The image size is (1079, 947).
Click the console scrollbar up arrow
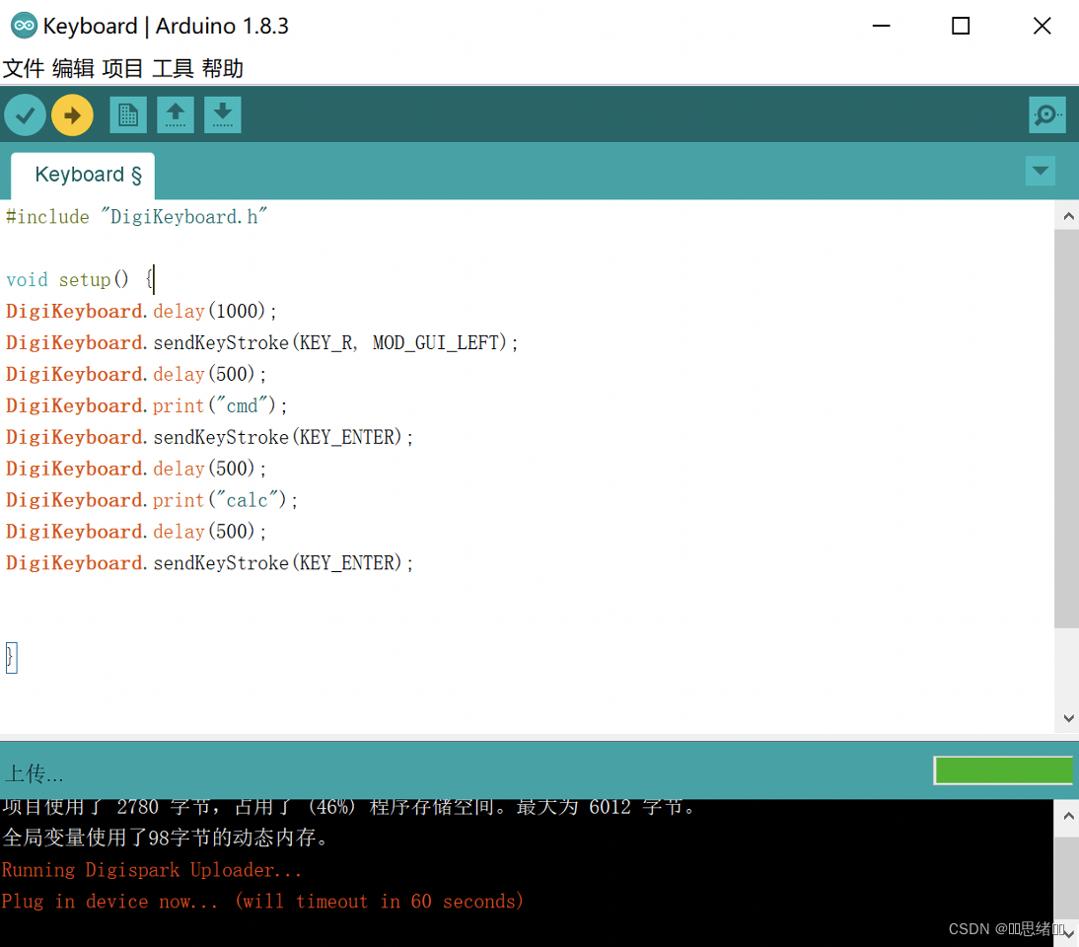point(1068,816)
